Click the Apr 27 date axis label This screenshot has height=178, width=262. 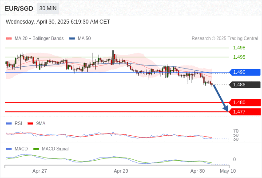pyautogui.click(x=40, y=171)
